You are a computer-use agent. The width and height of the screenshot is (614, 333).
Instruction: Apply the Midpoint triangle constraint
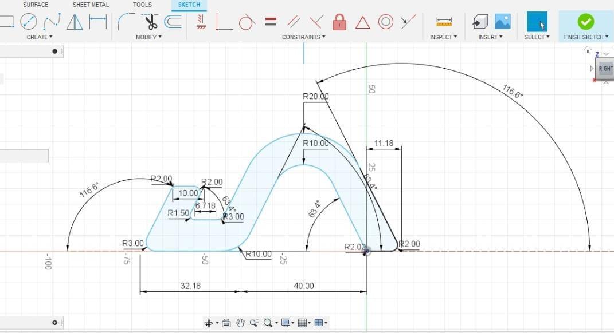[362, 23]
